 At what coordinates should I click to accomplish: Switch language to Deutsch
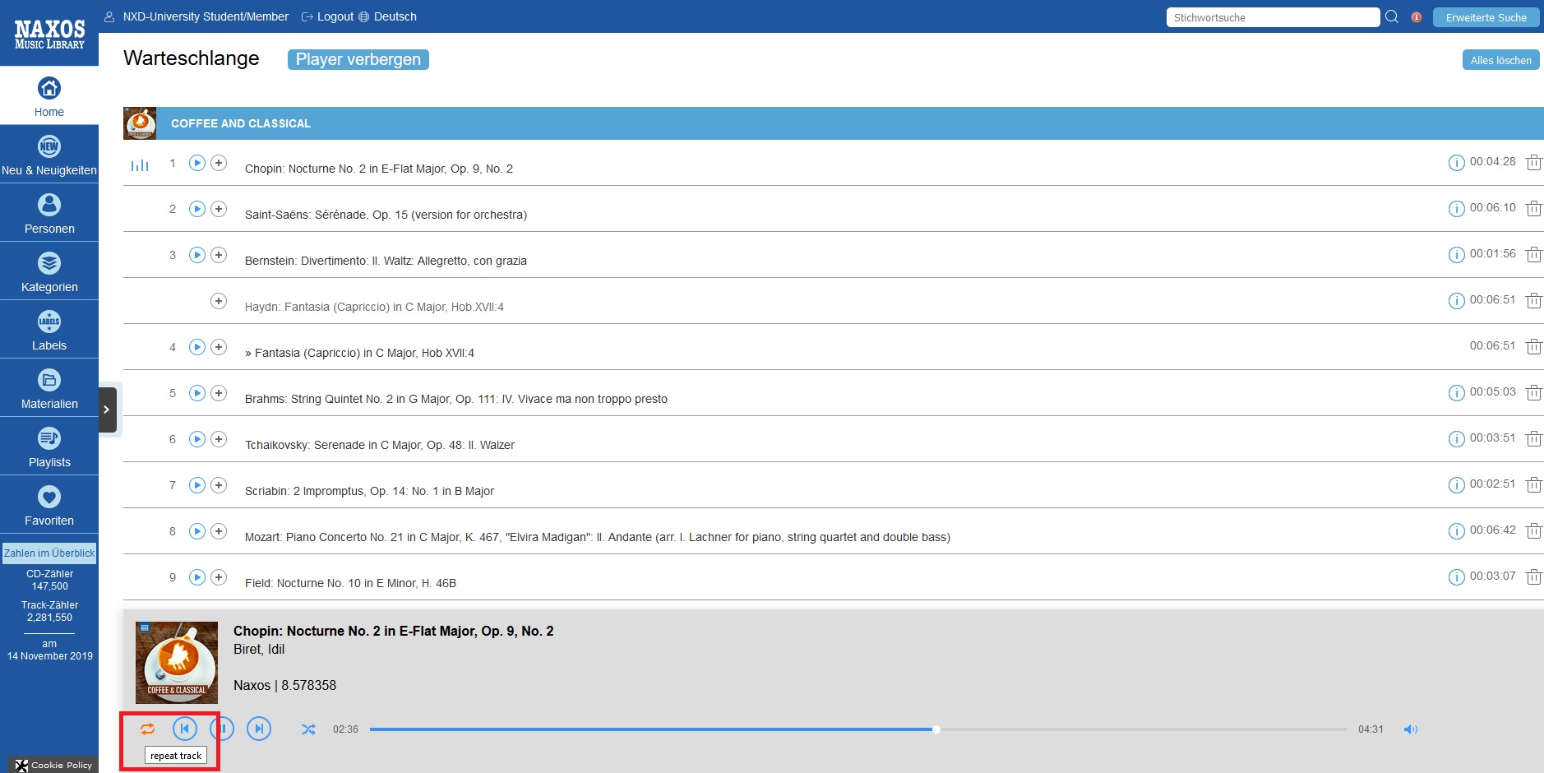(x=395, y=16)
